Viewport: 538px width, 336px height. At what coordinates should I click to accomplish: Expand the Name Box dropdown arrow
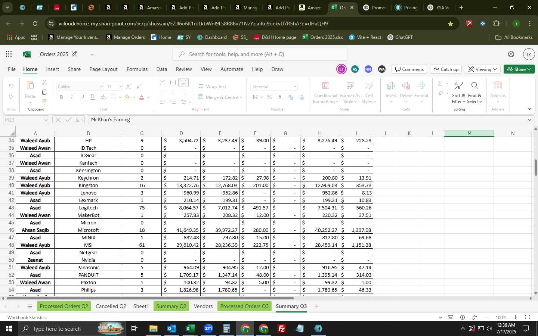click(46, 120)
